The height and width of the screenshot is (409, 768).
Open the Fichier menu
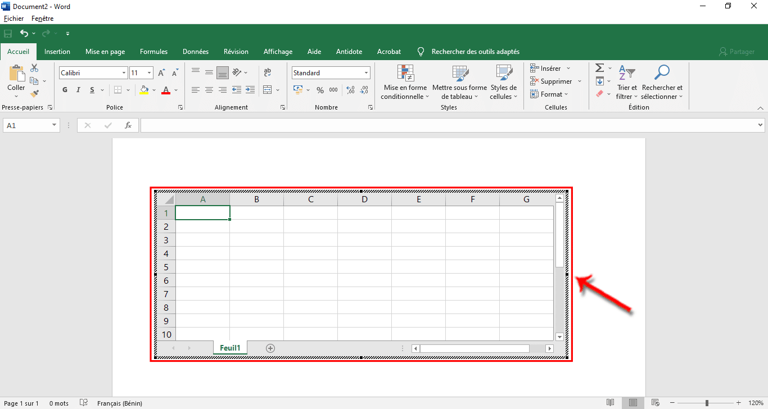pos(13,19)
